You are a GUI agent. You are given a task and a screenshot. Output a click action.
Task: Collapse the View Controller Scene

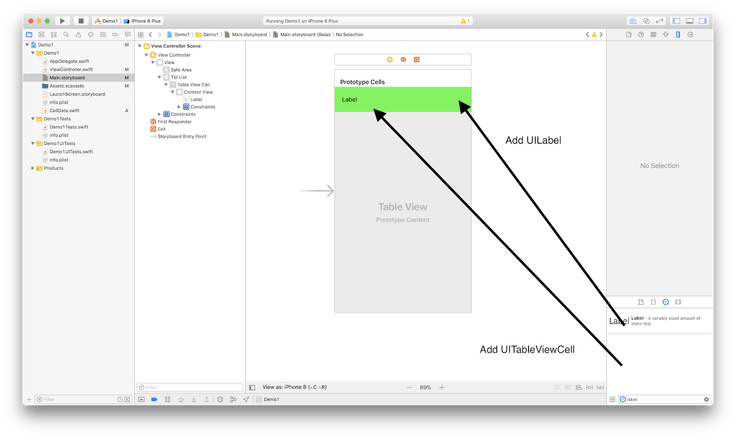[140, 46]
